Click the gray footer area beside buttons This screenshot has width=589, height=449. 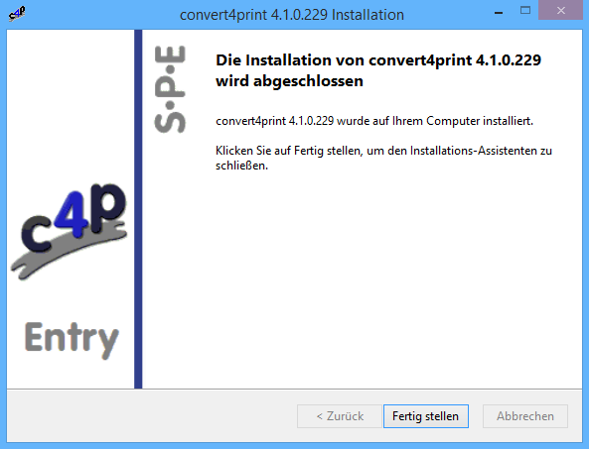click(x=150, y=415)
